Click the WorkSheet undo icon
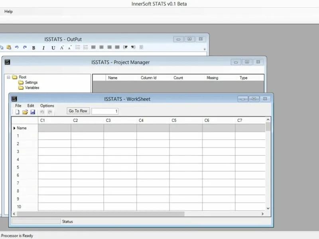This screenshot has width=319, height=239. (42, 112)
